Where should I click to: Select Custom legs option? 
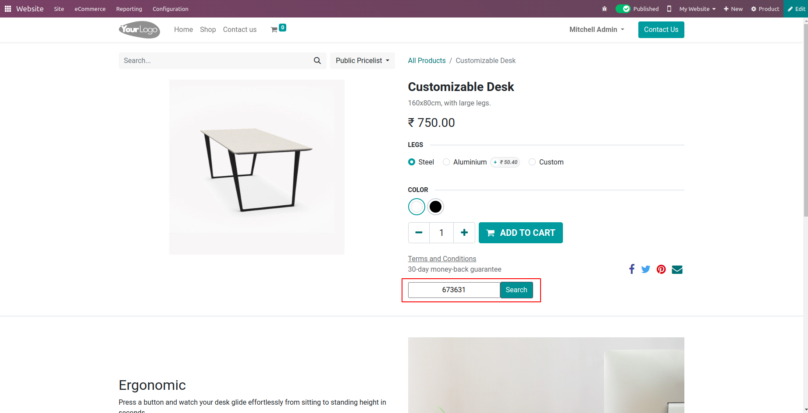click(x=532, y=162)
